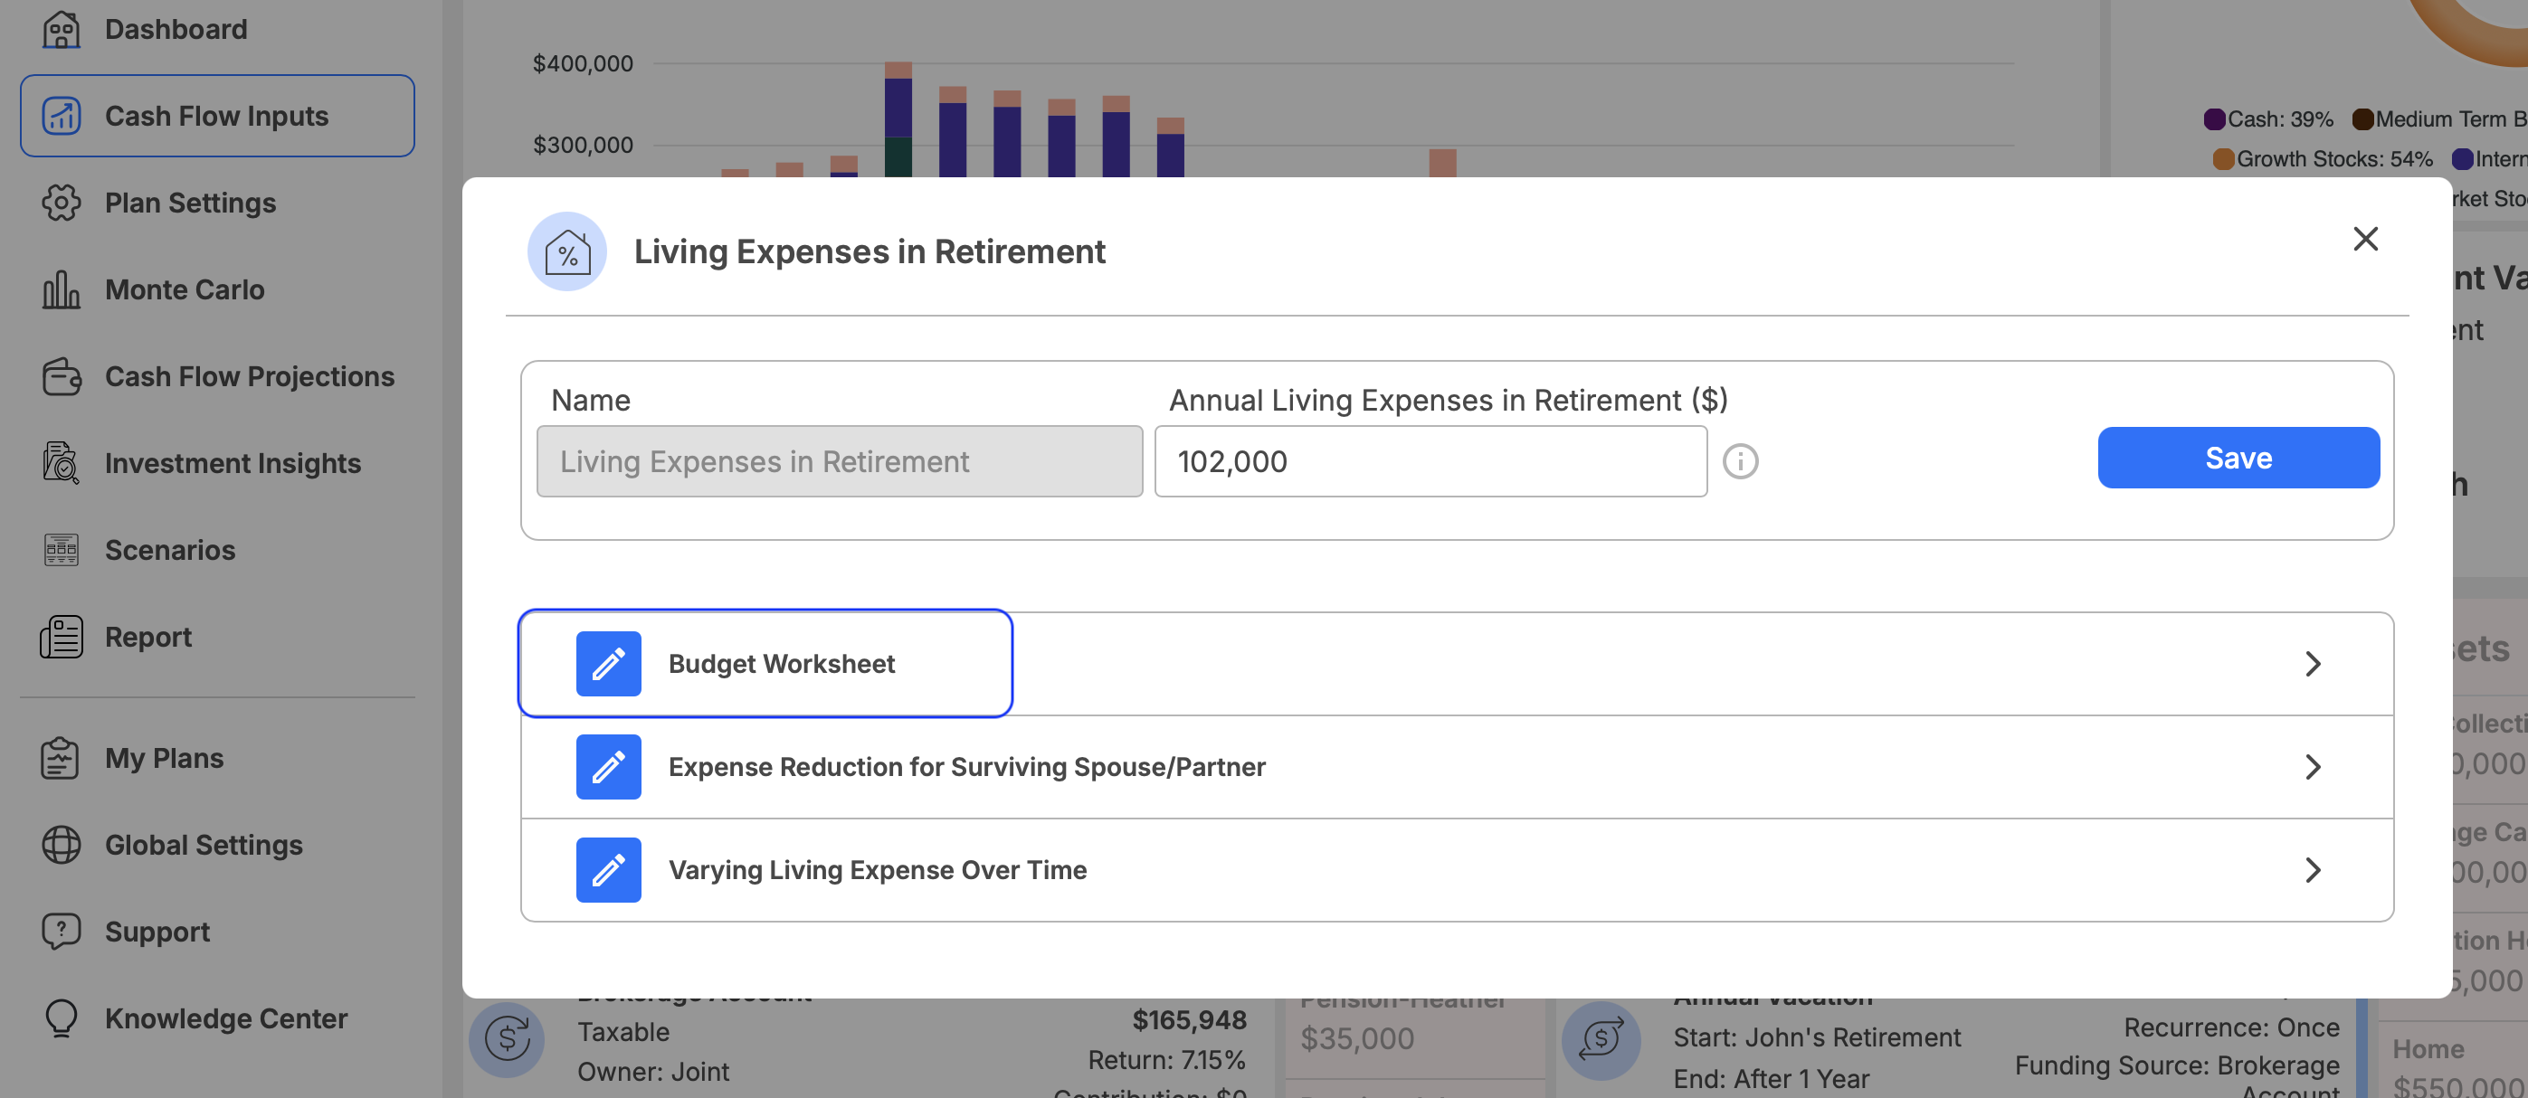
Task: Click the info icon beside the expenses field
Action: point(1740,461)
